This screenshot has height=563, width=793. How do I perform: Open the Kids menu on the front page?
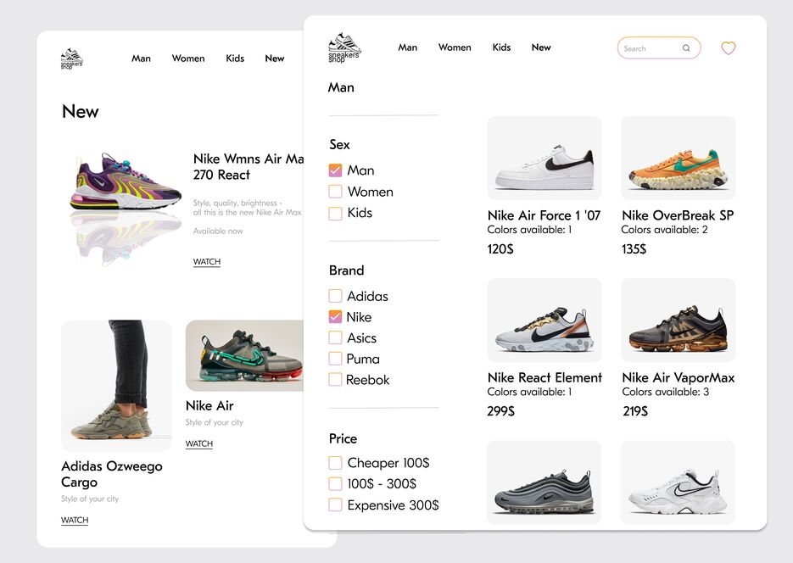[x=501, y=47]
